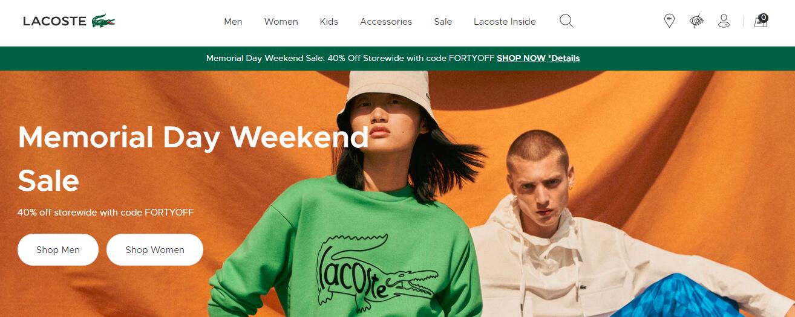Screen dimensions: 795x317
Task: Click the Shop Men button
Action: [x=58, y=249]
